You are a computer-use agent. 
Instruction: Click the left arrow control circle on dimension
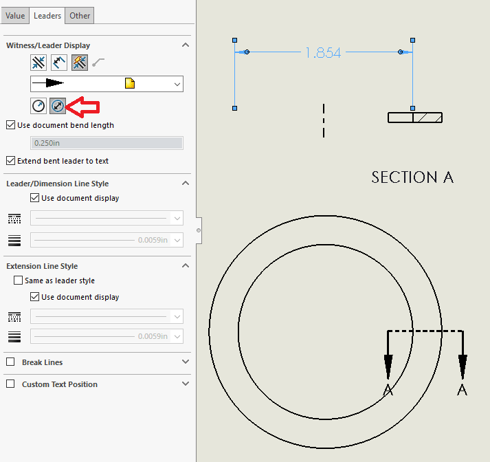coord(247,52)
